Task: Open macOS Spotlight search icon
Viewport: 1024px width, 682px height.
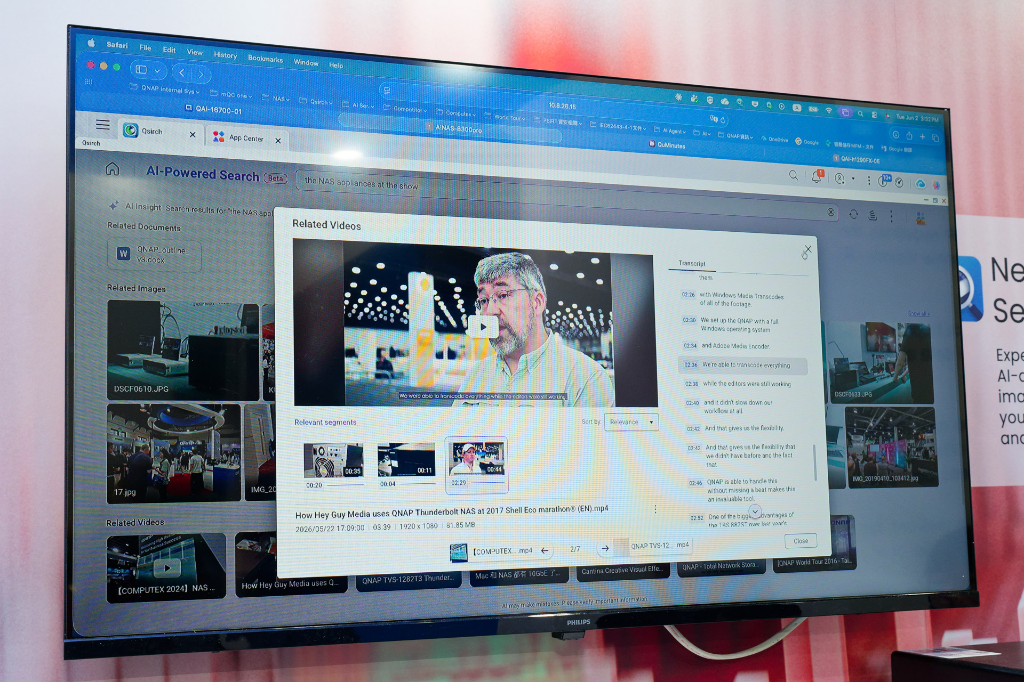Action: pos(860,113)
